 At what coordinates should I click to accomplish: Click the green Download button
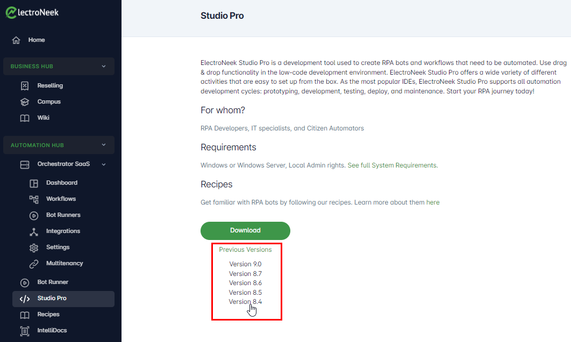pos(245,230)
